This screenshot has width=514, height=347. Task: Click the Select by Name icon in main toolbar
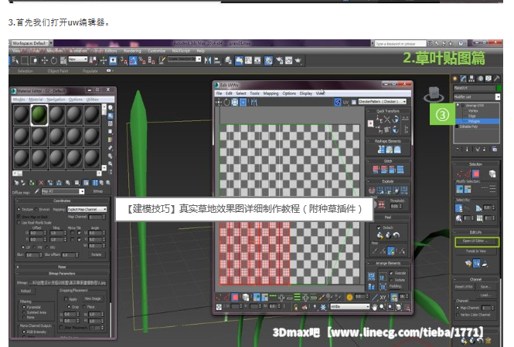[15, 60]
